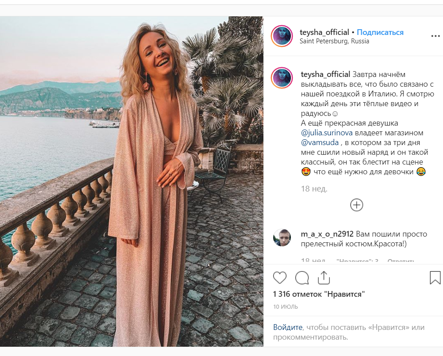Click the avatar beside the caption text

282,78
